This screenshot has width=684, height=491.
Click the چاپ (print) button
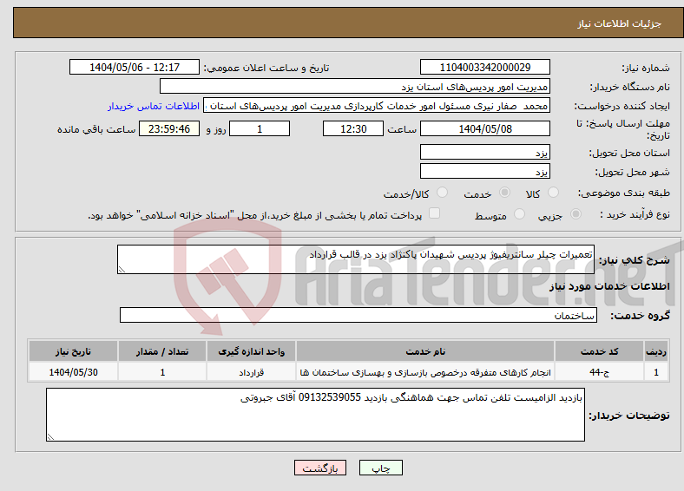(380, 468)
